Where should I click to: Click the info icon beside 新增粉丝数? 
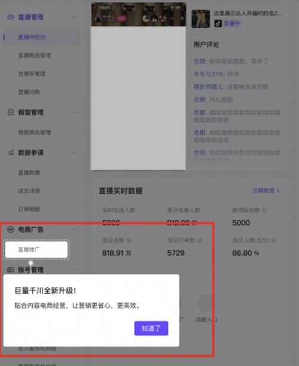(264, 210)
